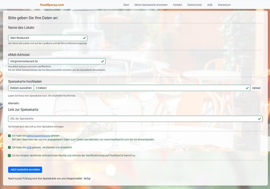The image size is (270, 189).
Task: Click the eMail-Adresse input field
Action: point(57,61)
